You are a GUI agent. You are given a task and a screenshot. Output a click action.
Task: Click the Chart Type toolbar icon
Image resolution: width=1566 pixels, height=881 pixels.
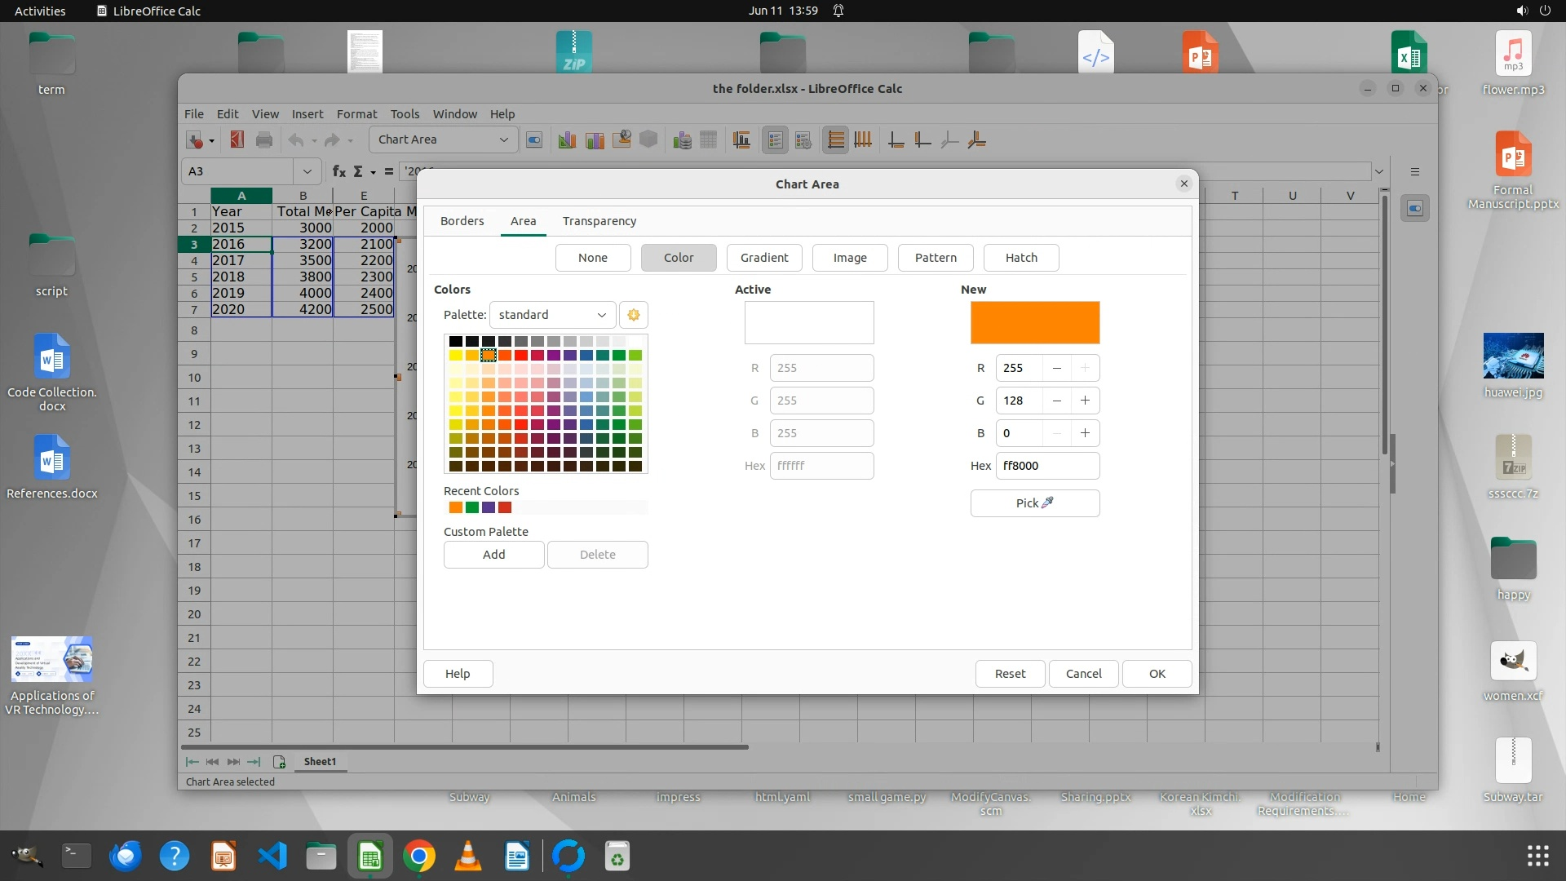(x=567, y=140)
